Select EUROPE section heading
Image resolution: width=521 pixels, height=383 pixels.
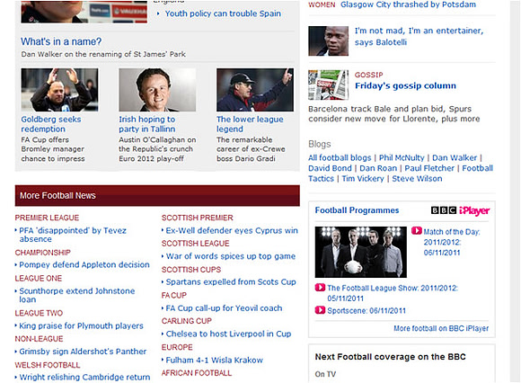pyautogui.click(x=177, y=347)
